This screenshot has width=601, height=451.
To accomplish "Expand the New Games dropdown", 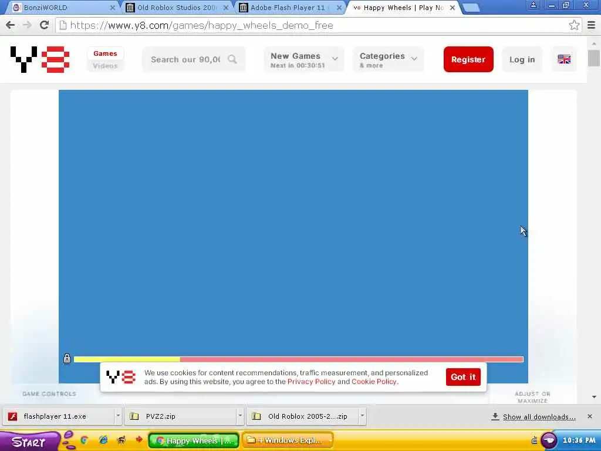I will [303, 59].
